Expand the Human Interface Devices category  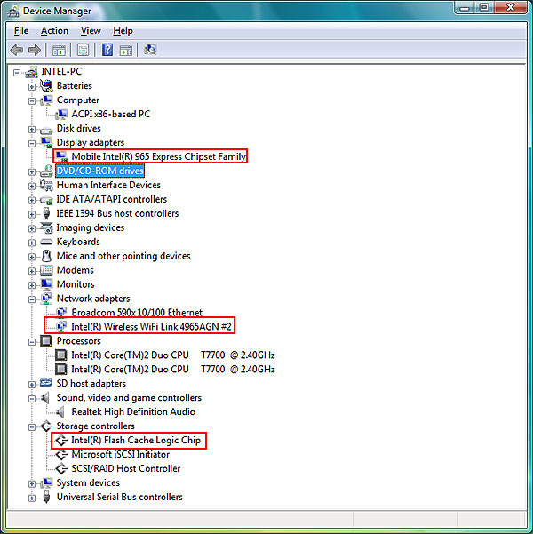(32, 186)
